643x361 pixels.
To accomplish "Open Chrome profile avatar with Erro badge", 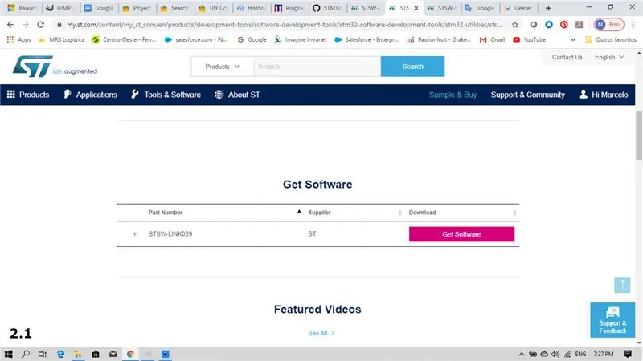I will click(609, 25).
